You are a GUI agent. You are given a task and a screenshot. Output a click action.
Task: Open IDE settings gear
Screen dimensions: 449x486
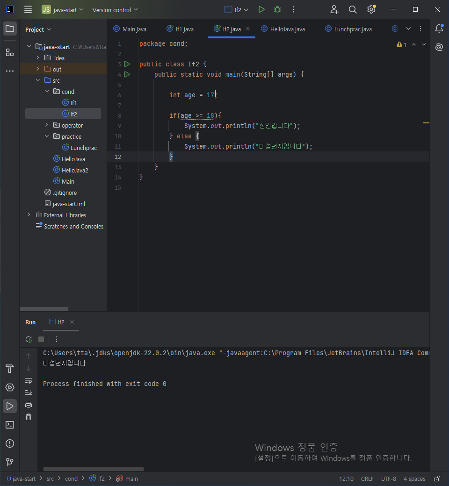point(371,10)
